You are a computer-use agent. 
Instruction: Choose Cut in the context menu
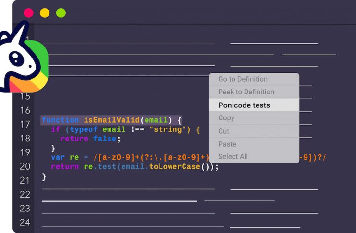254,131
